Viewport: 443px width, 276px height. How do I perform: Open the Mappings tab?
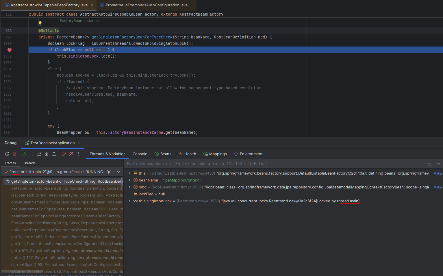click(215, 154)
